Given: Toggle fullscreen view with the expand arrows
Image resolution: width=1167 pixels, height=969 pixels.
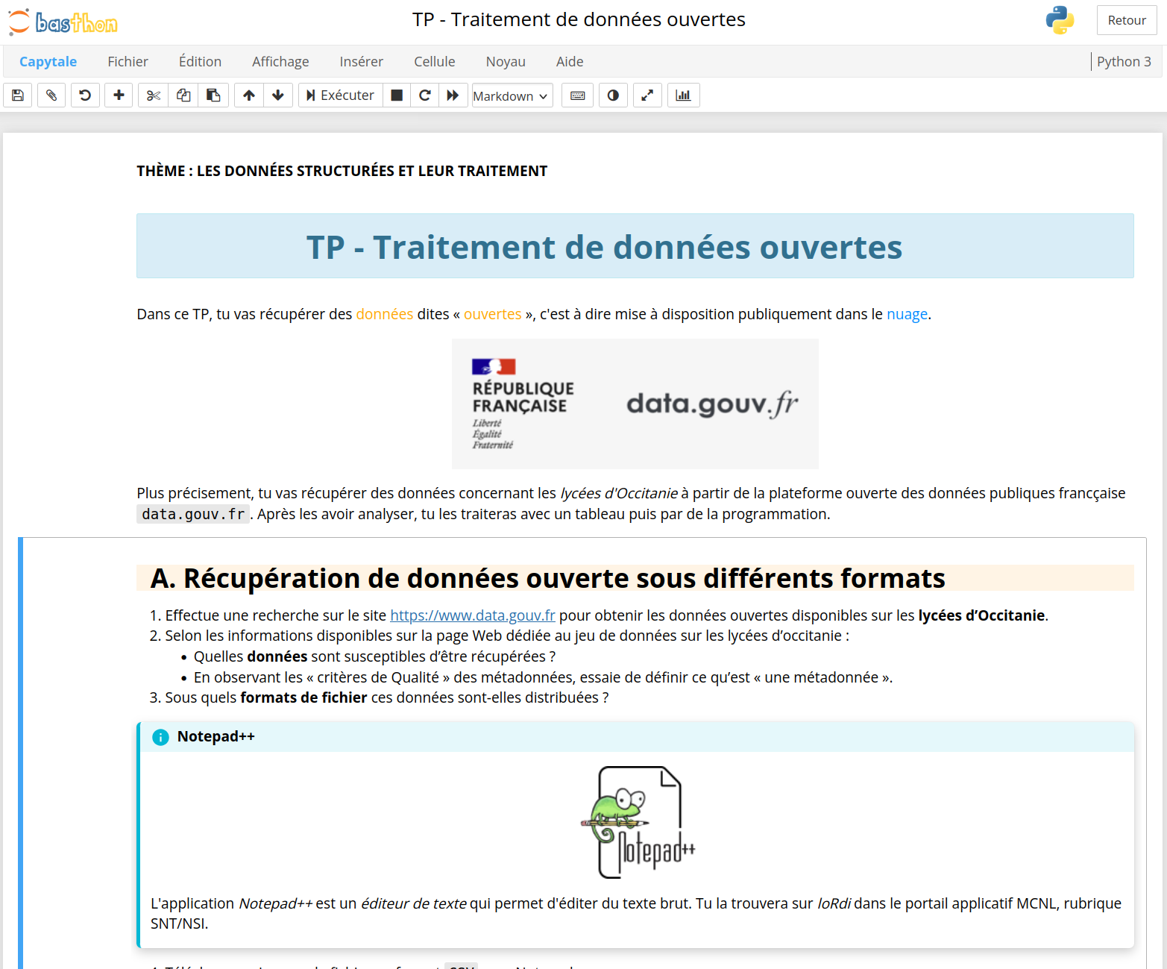Looking at the screenshot, I should tap(647, 95).
